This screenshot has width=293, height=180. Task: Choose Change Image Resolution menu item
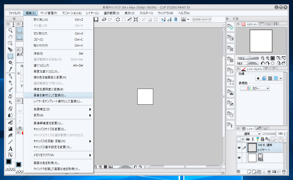click(x=58, y=123)
